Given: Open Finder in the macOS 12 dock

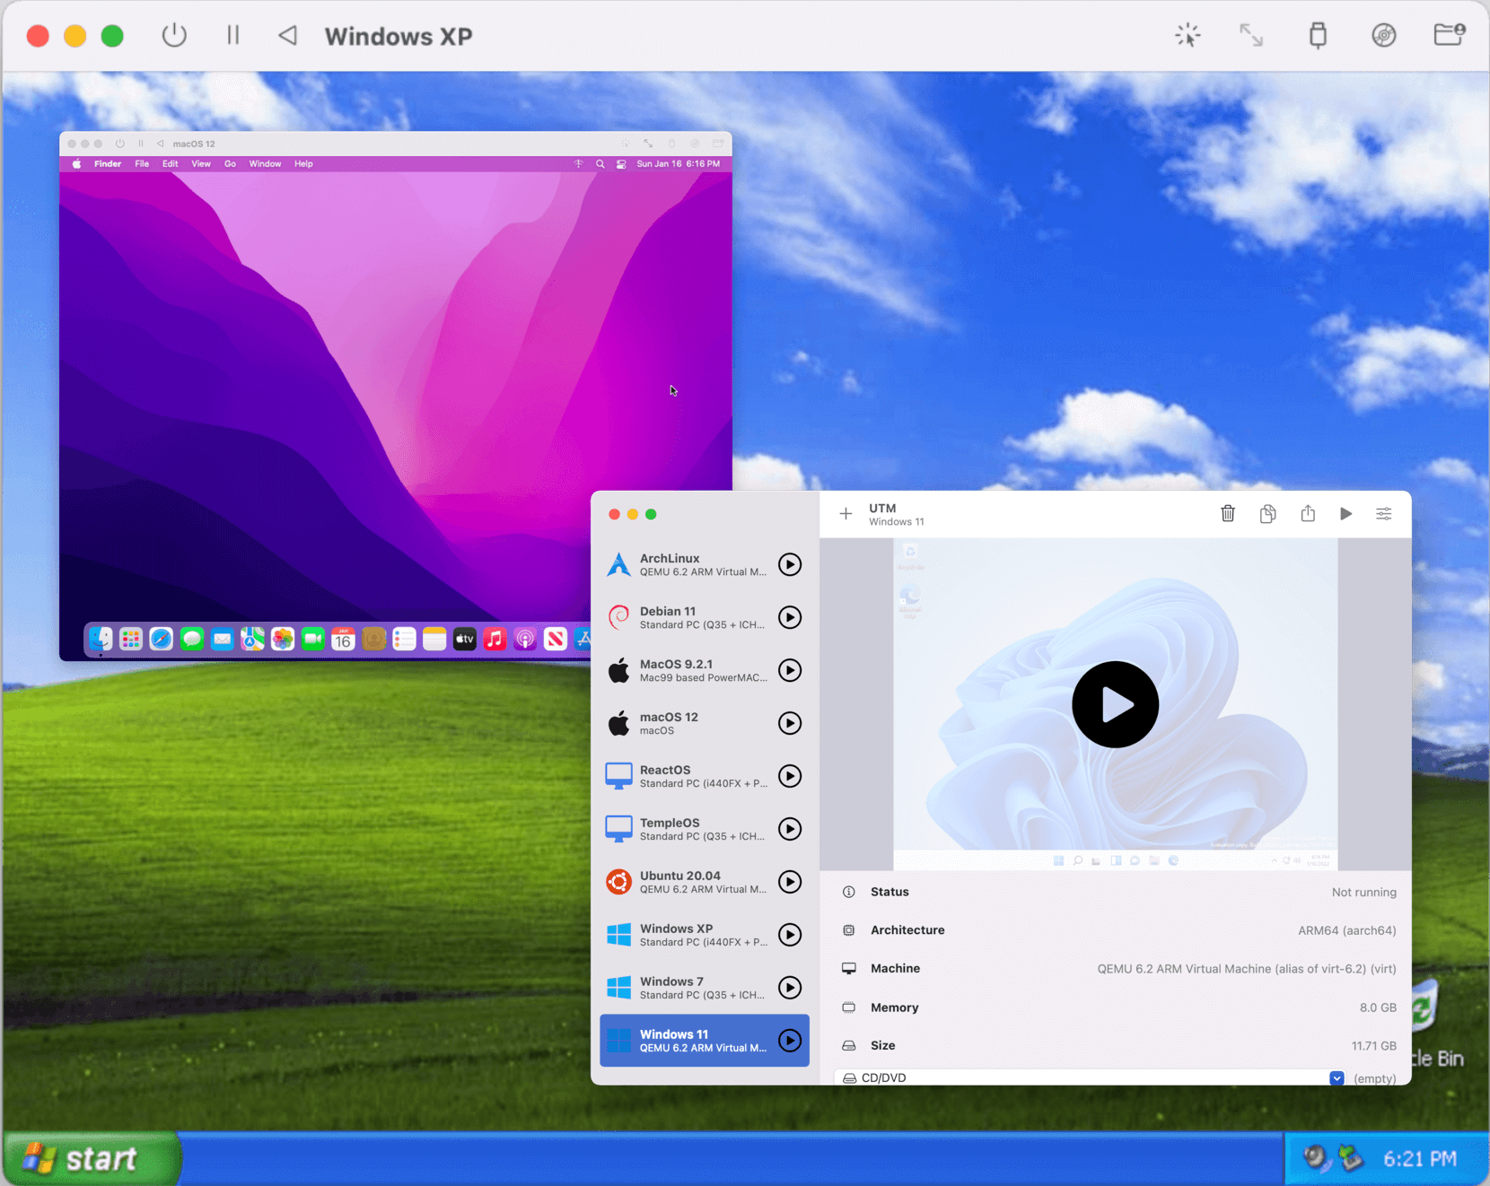Looking at the screenshot, I should coord(101,639).
